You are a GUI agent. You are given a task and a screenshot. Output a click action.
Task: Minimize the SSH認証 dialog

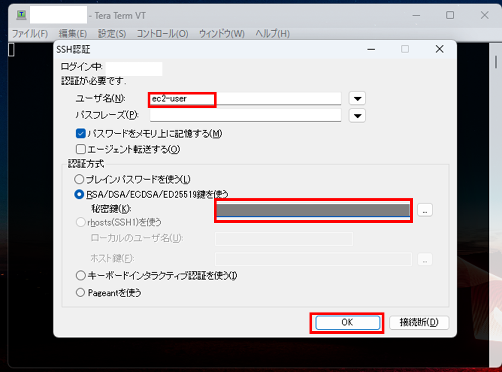[x=371, y=49]
